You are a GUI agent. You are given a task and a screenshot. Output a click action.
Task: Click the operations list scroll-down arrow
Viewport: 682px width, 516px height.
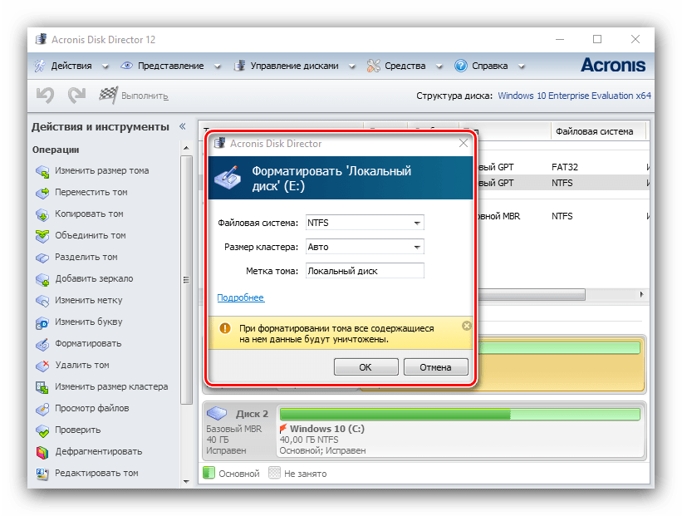point(186,481)
